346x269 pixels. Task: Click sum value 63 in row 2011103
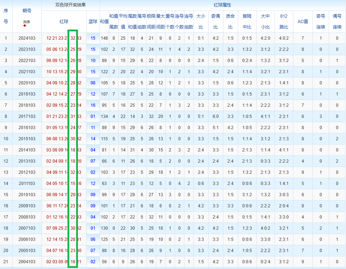pos(104,184)
